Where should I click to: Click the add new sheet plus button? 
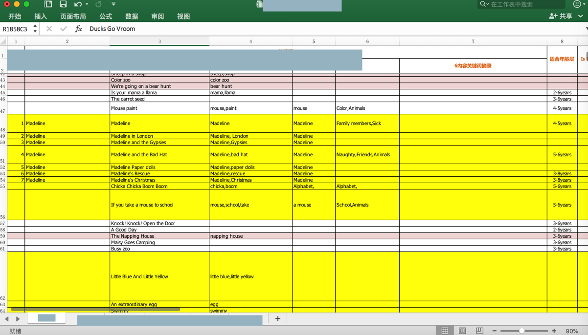[x=277, y=318]
